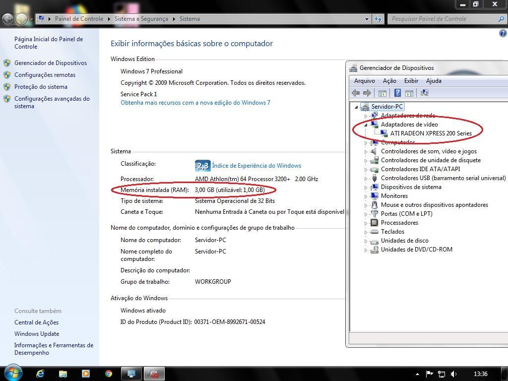
Task: Expand Monitores node
Action: (366, 196)
